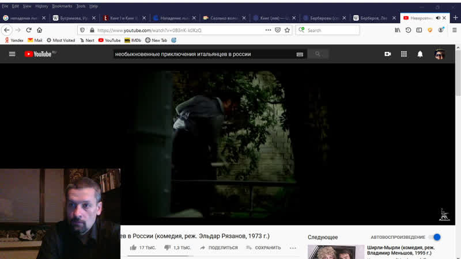461x259 pixels.
Task: Toggle the autoplay switch off
Action: click(436, 237)
